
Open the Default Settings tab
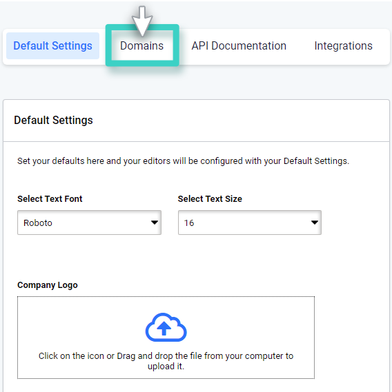pos(52,45)
